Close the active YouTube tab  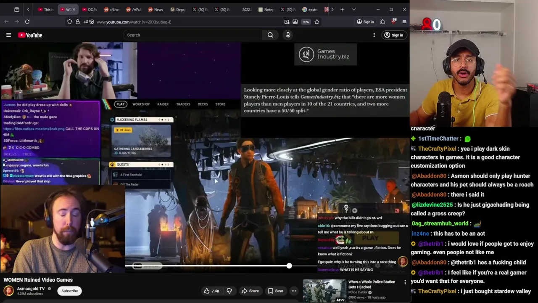pos(74,9)
